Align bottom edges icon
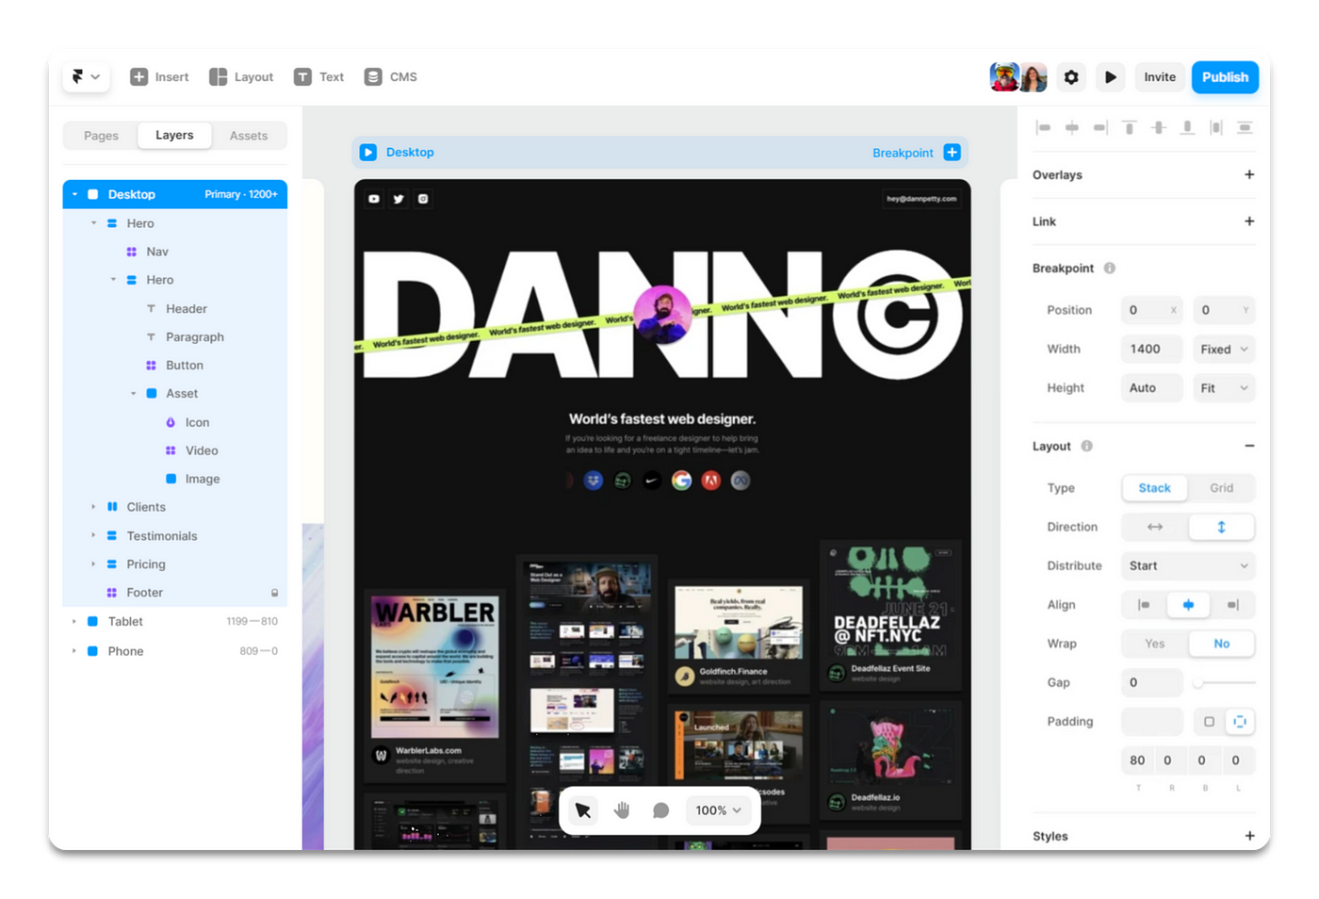The height and width of the screenshot is (899, 1319). coord(1187,127)
